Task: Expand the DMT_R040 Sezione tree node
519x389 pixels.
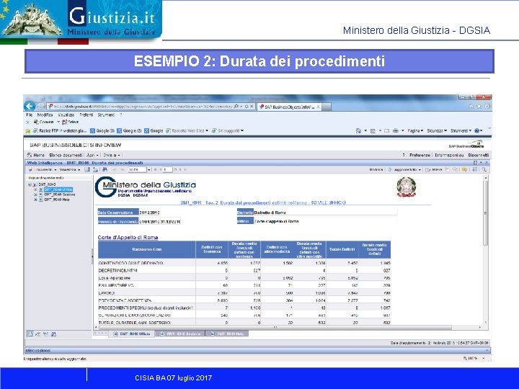Action: 35,194
